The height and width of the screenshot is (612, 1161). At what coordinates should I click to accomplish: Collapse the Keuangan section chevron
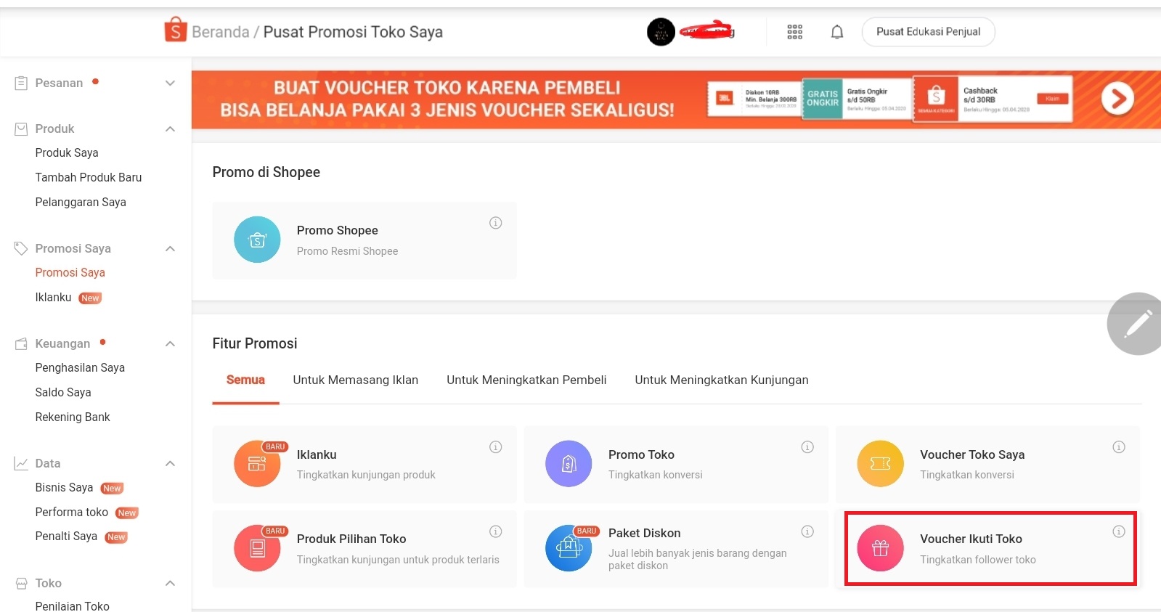[x=170, y=344]
